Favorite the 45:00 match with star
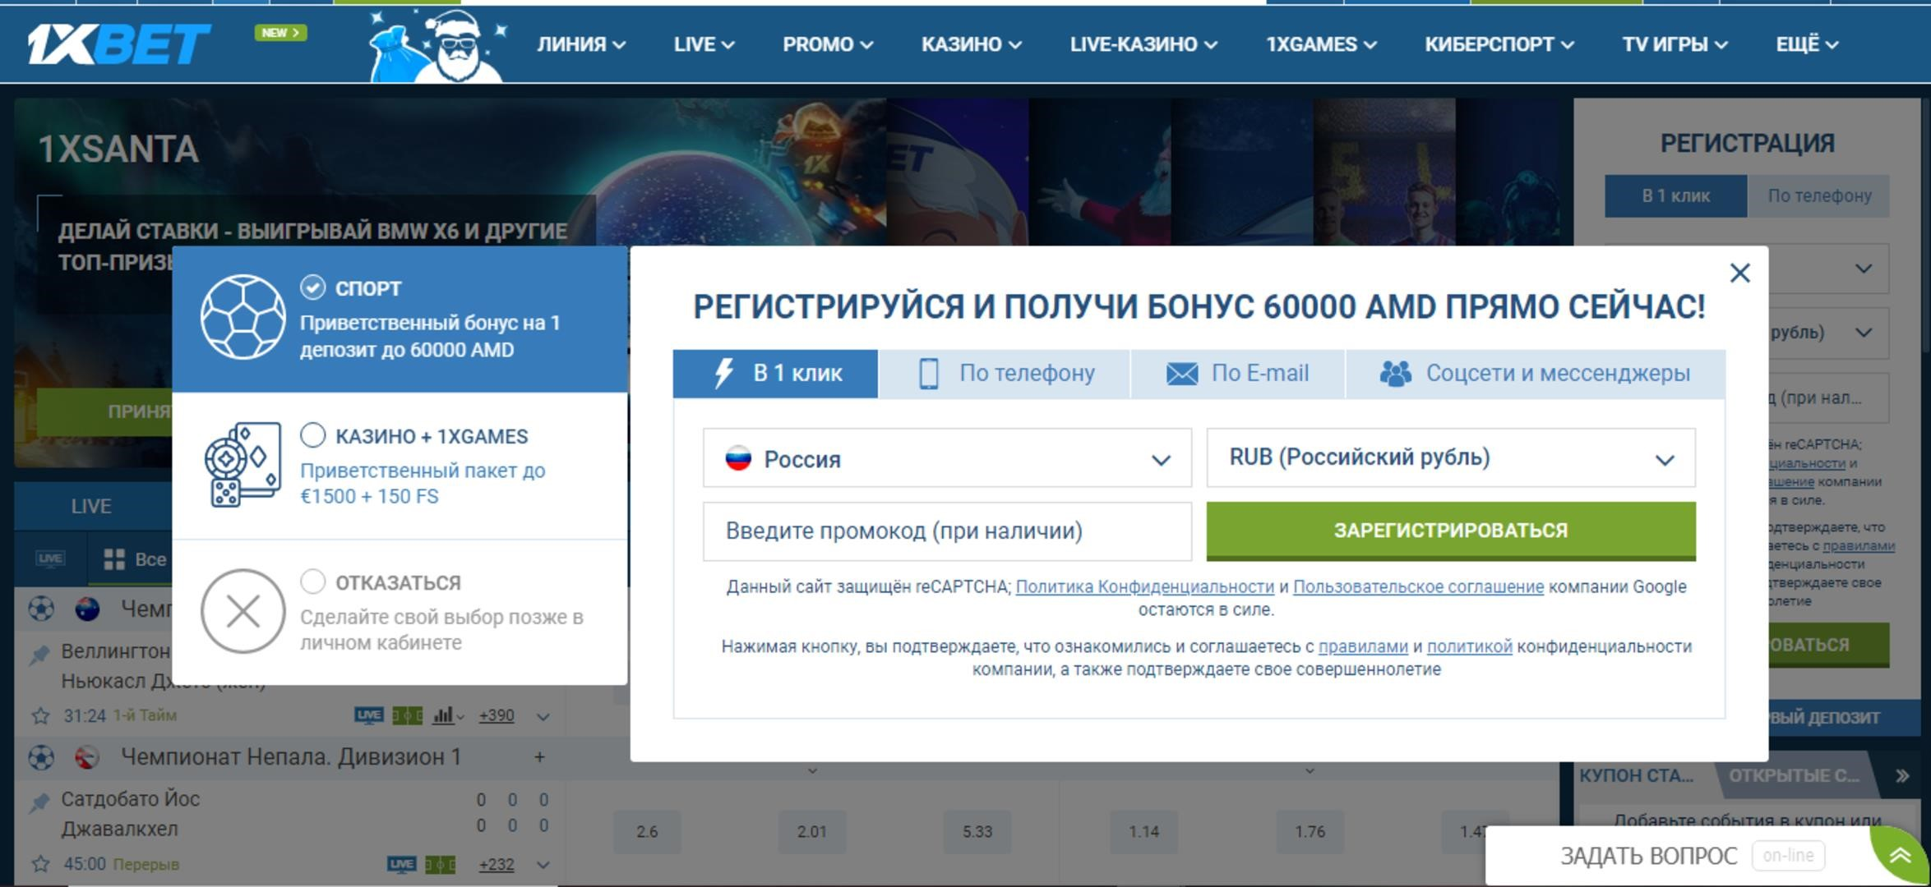1931x887 pixels. pyautogui.click(x=40, y=864)
